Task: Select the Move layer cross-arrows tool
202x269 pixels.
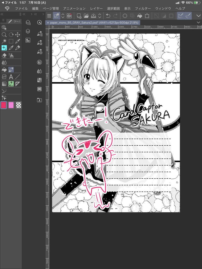Action: click(x=17, y=35)
